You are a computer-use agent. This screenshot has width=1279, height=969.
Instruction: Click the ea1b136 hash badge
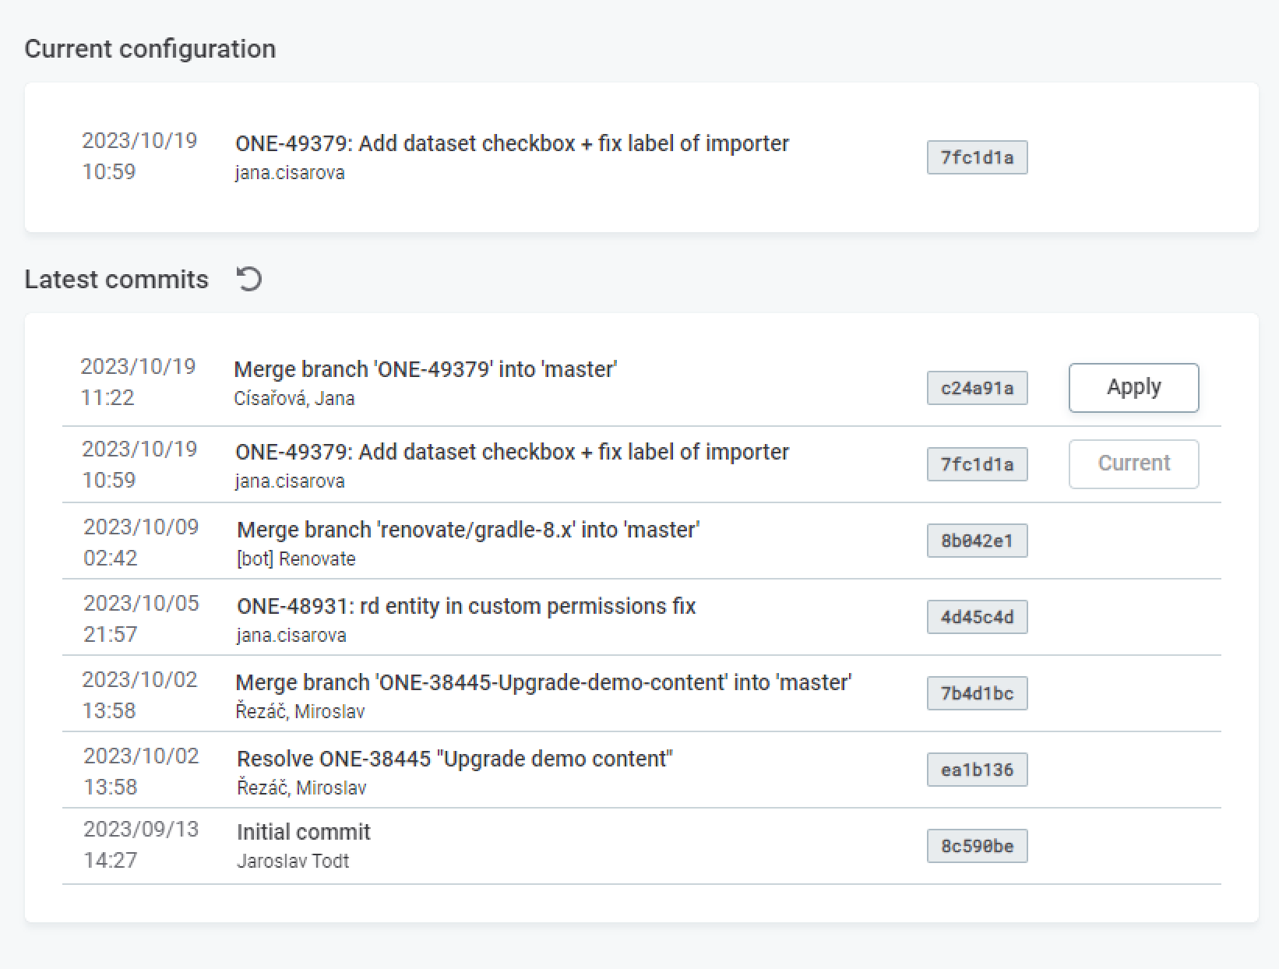coord(977,769)
